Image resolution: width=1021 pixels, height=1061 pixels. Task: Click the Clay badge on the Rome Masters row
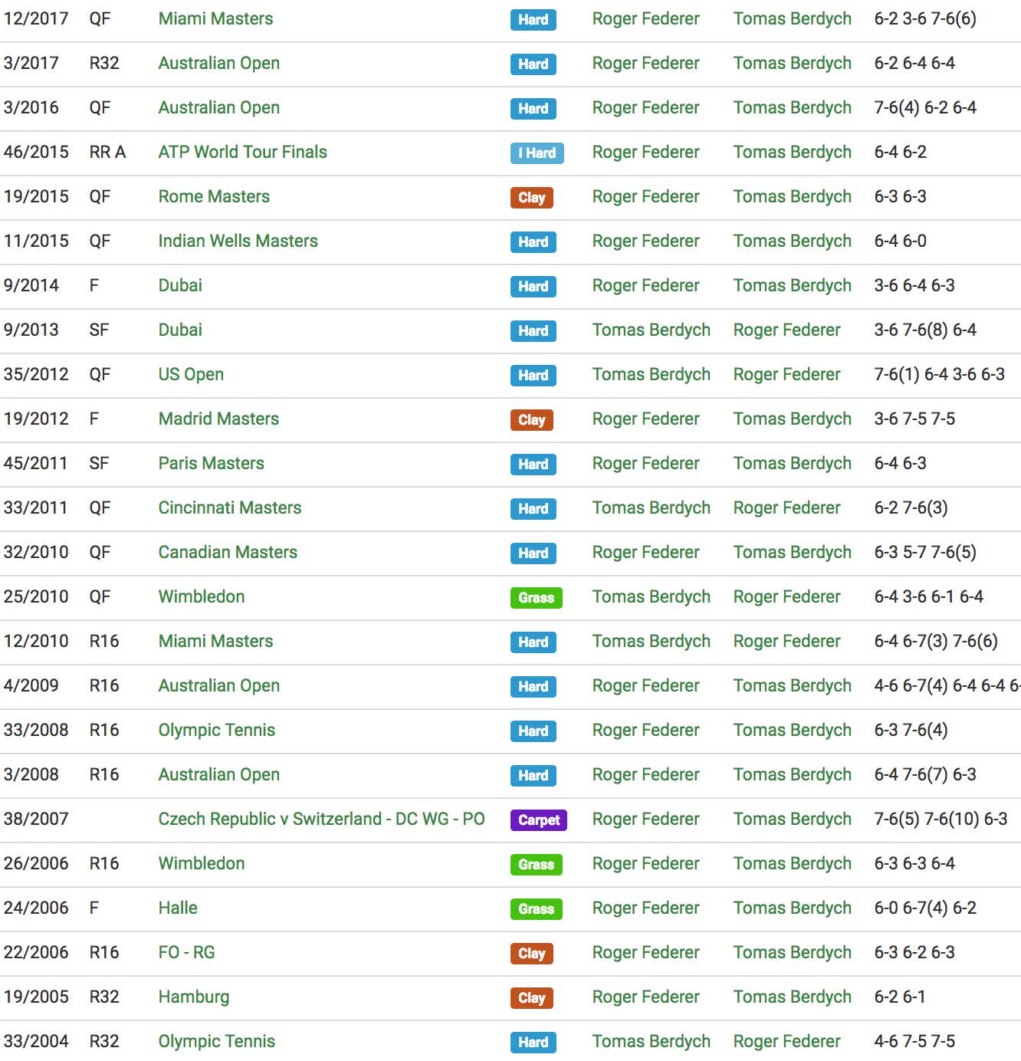(531, 198)
